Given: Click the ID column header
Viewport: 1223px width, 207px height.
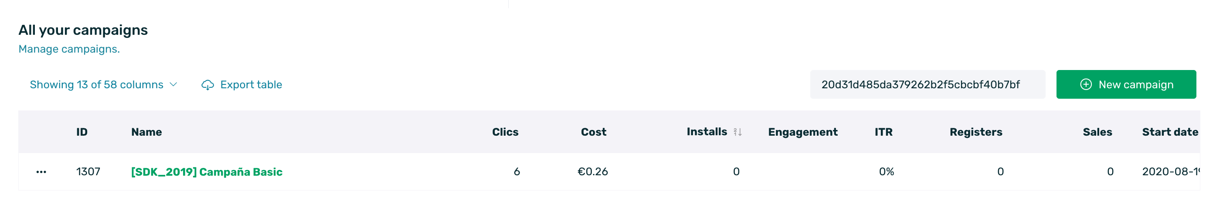Looking at the screenshot, I should click(82, 132).
